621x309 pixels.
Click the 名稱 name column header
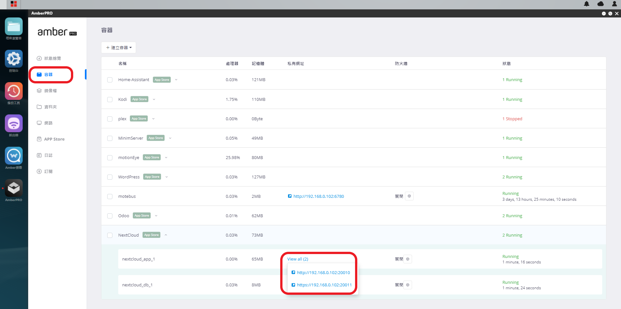pyautogui.click(x=122, y=63)
